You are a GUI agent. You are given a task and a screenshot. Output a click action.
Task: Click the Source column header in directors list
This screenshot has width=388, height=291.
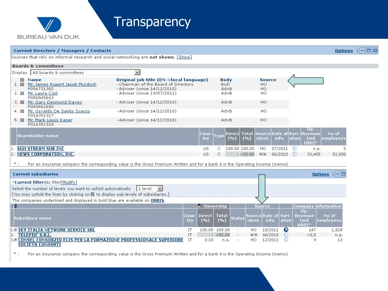click(268, 80)
